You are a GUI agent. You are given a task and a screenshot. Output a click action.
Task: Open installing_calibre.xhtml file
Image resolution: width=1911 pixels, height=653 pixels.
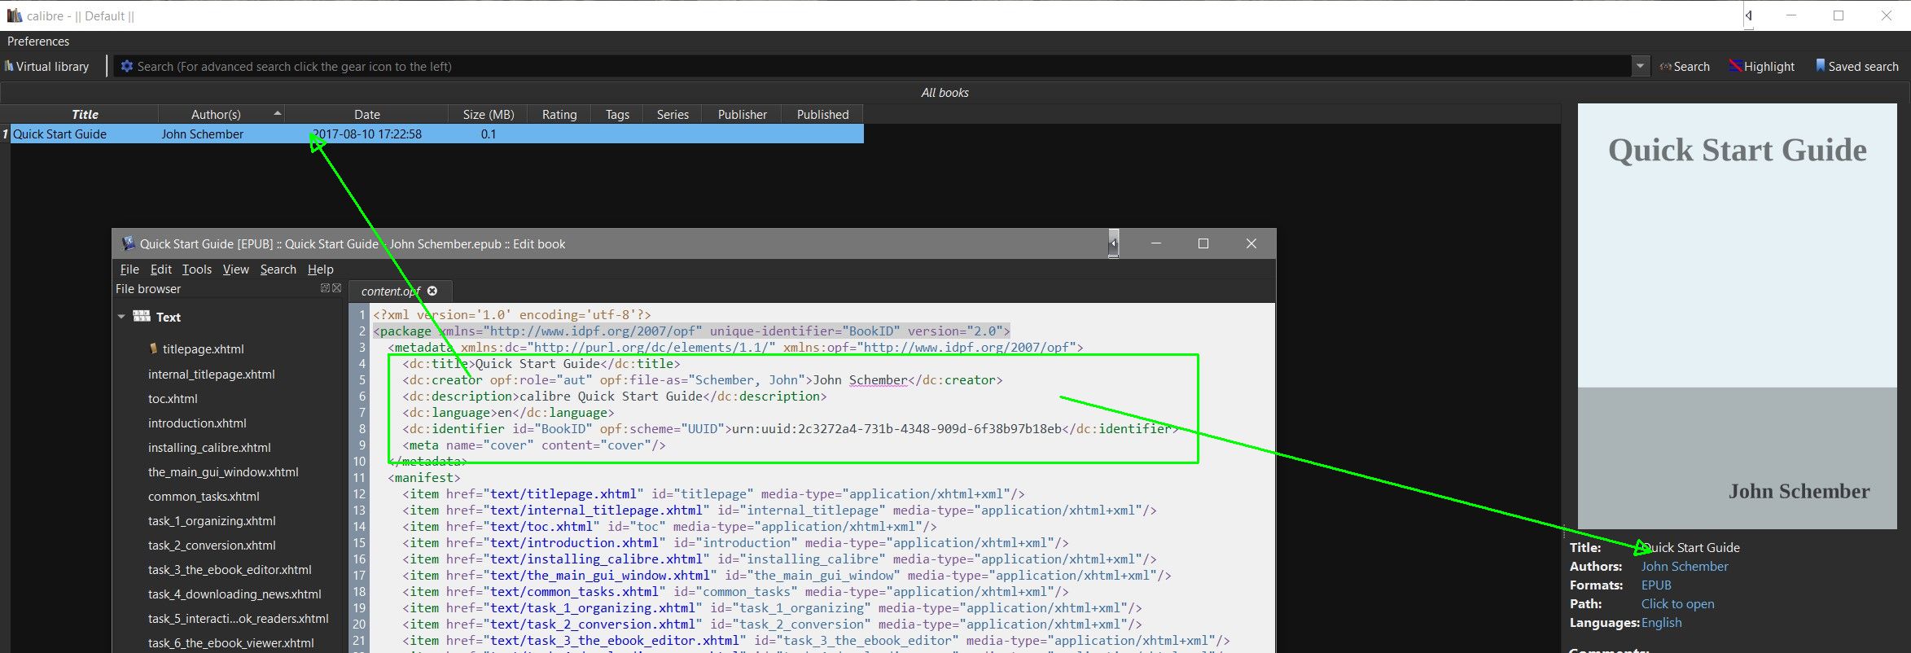point(209,448)
